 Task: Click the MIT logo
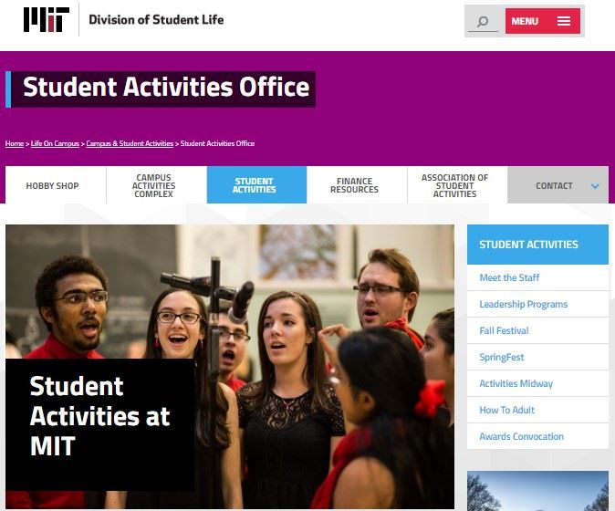click(x=47, y=19)
